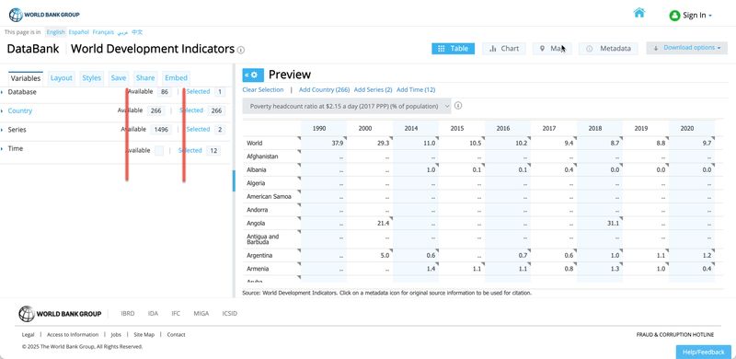The width and height of the screenshot is (736, 359).
Task: Select the Styles tab
Action: pyautogui.click(x=91, y=78)
